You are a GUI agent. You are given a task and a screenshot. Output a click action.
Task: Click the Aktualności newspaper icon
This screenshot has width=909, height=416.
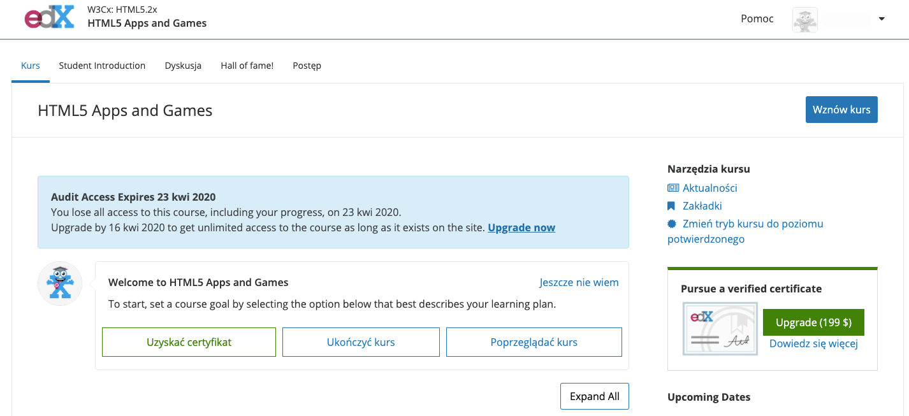[673, 188]
